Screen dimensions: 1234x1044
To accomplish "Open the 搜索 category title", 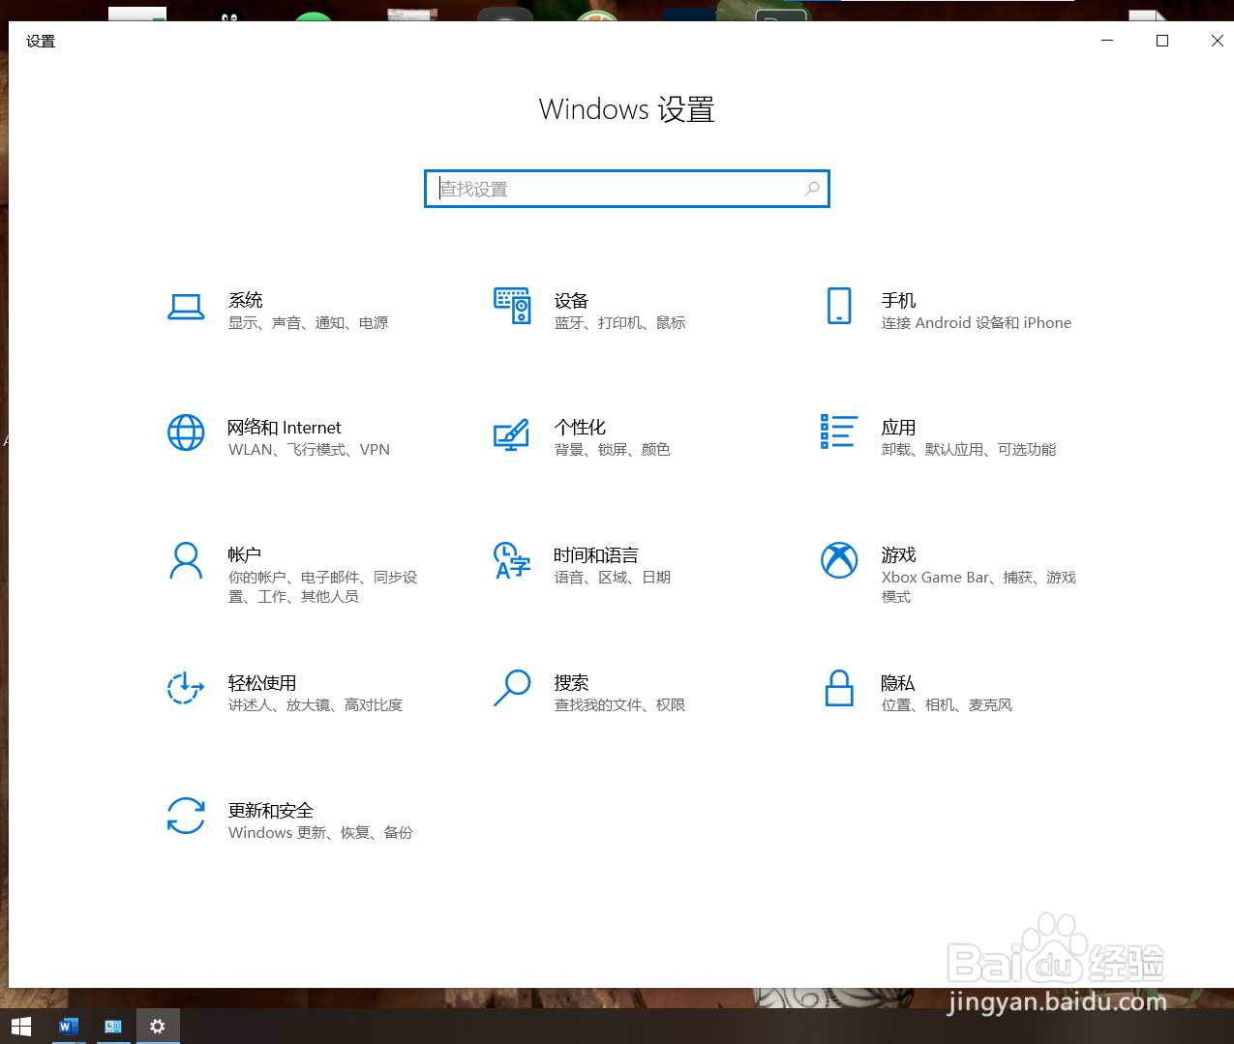I will (571, 683).
